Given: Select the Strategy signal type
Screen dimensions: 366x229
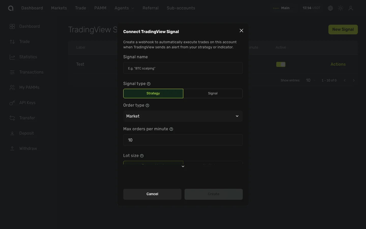Looking at the screenshot, I should [x=153, y=93].
